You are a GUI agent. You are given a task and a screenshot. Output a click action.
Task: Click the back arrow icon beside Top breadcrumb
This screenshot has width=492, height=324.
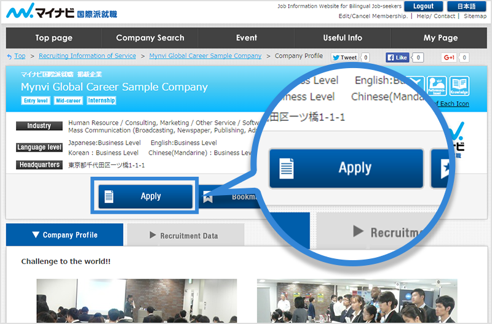[x=9, y=56]
